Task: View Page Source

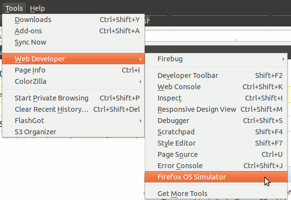Action: pyautogui.click(x=216, y=154)
